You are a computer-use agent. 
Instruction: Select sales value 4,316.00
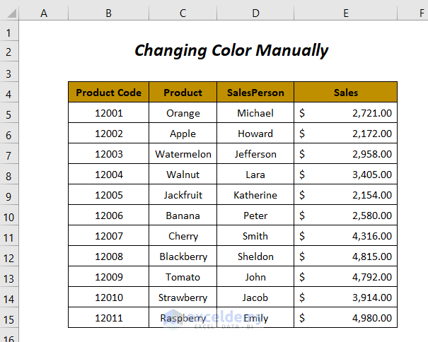[x=346, y=235]
